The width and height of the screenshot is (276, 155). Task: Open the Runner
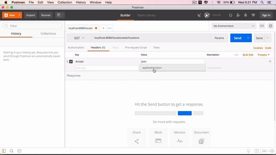tap(46, 15)
